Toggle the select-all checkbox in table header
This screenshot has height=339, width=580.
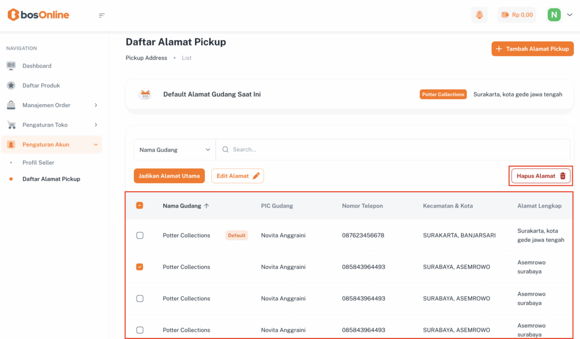point(140,206)
